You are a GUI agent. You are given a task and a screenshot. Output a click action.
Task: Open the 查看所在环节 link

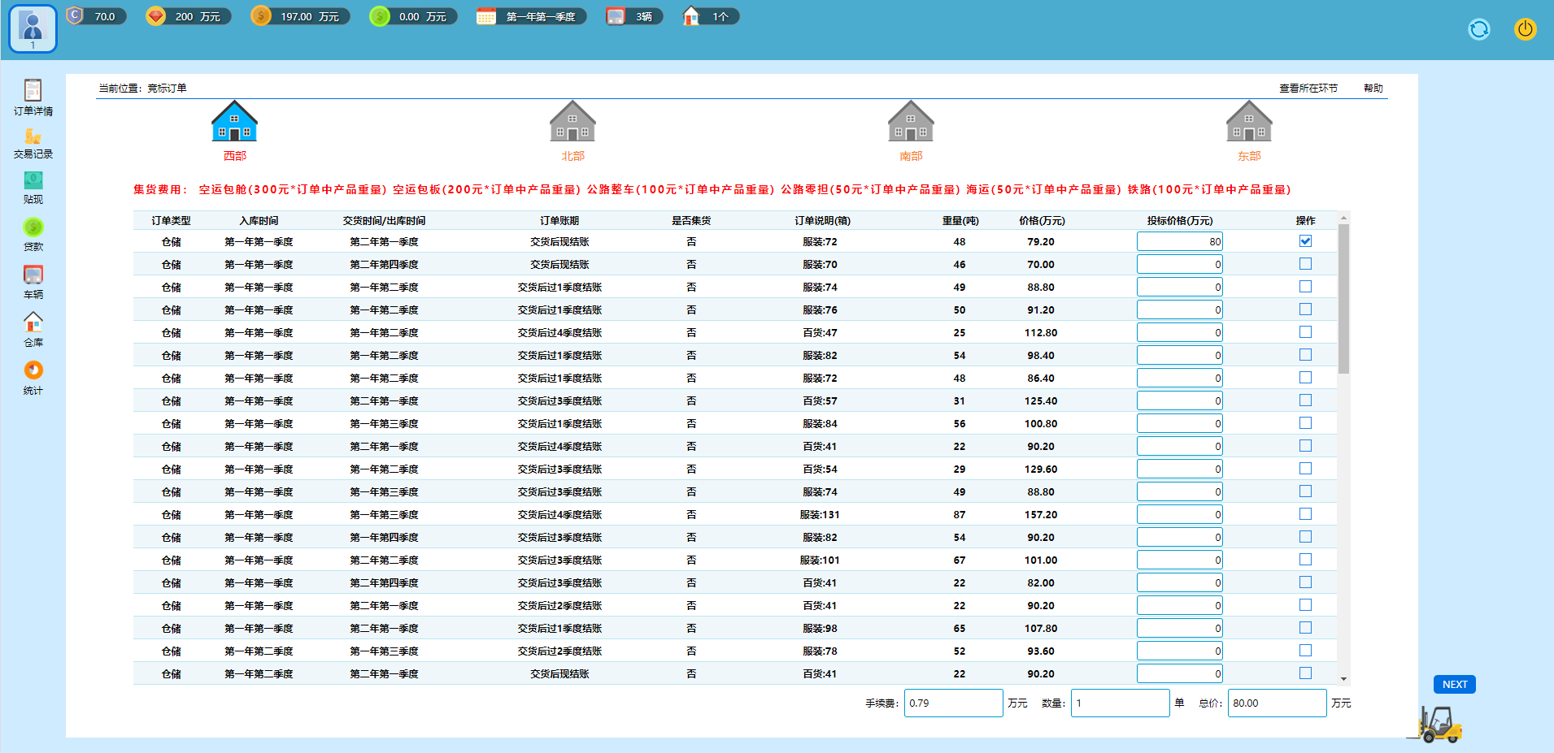[x=1308, y=89]
